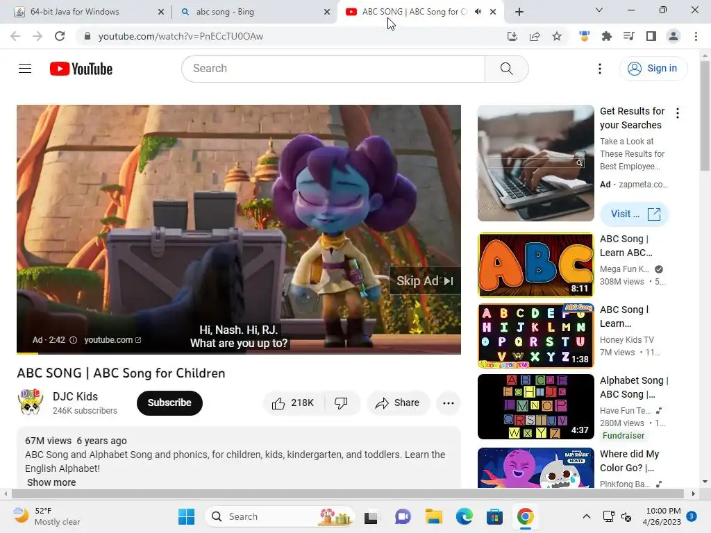Screen dimensions: 711x533
Task: Mute the YouTube tab audio icon
Action: [x=478, y=12]
